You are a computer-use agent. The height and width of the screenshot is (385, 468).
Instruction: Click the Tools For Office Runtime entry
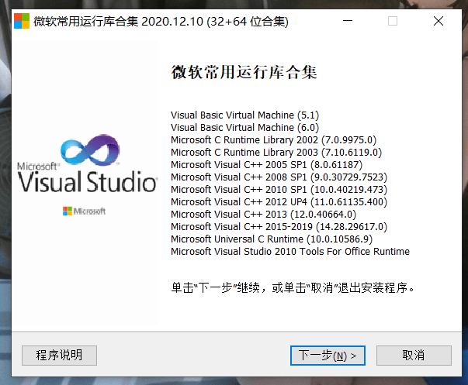coord(290,252)
